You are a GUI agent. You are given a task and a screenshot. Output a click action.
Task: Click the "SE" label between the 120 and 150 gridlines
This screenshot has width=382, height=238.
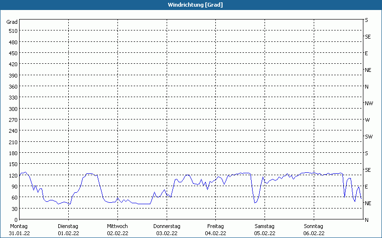pos(368,170)
